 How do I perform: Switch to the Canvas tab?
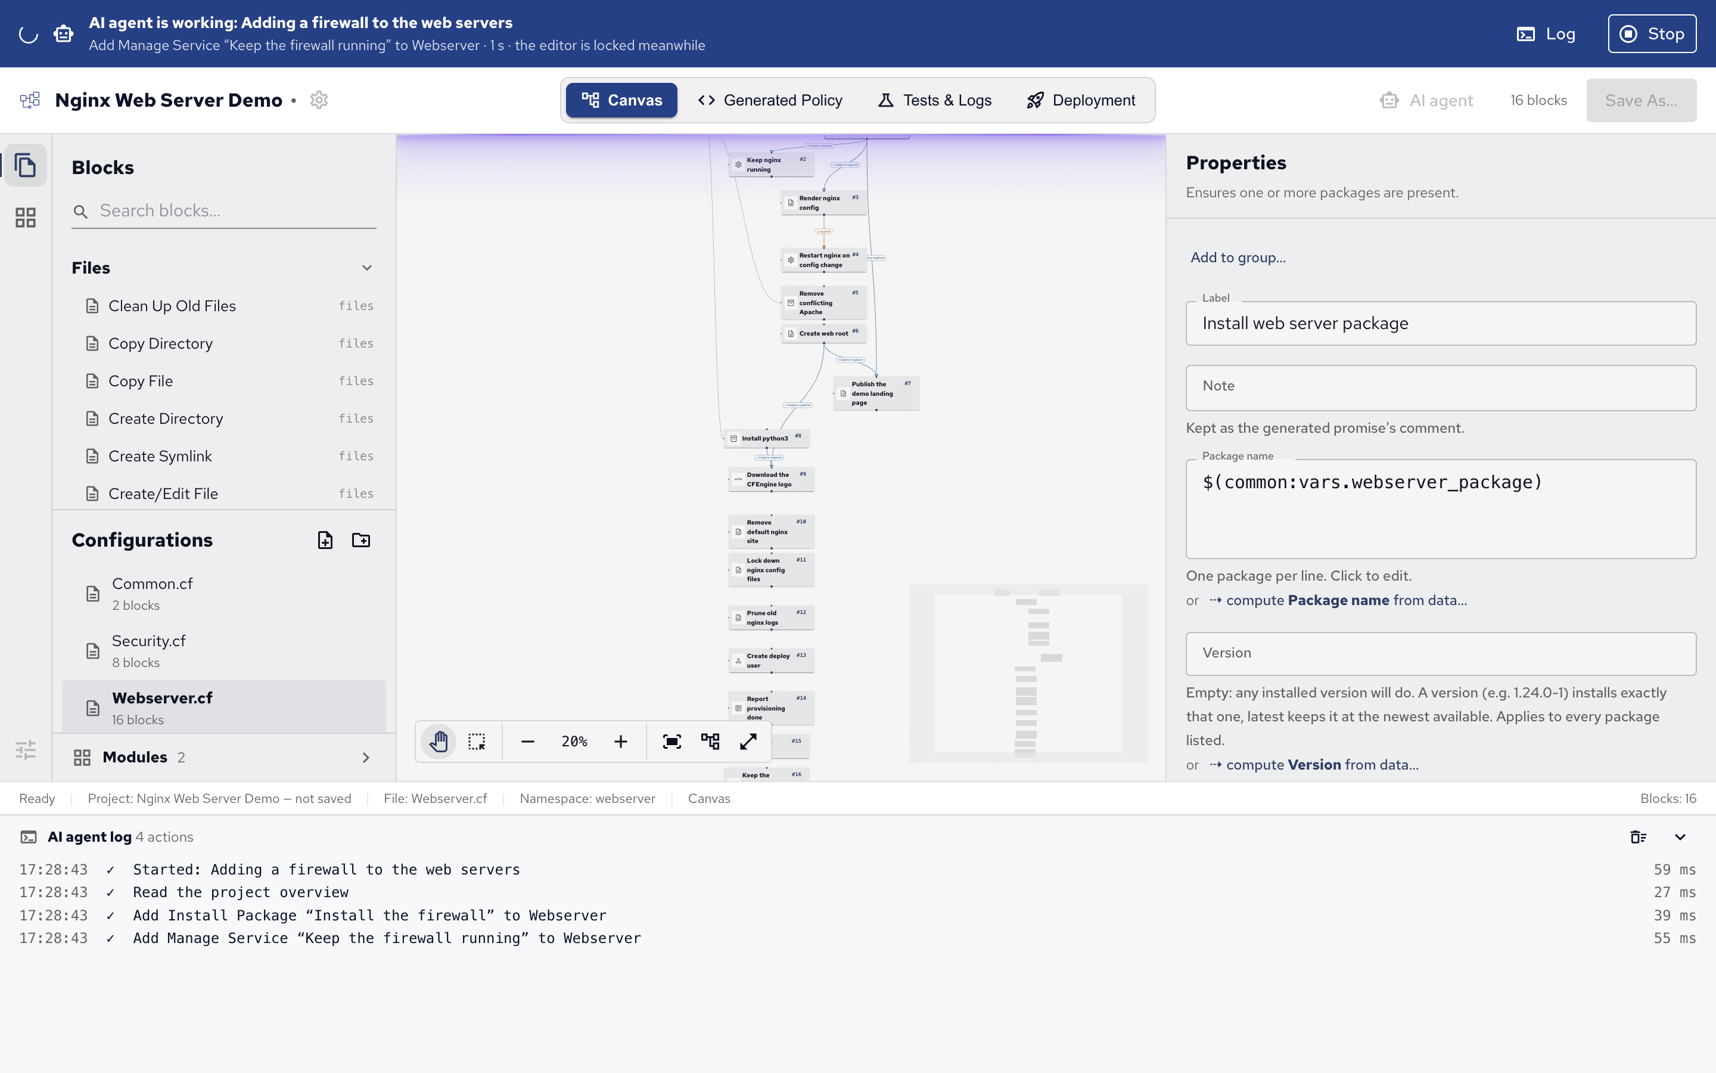click(621, 100)
